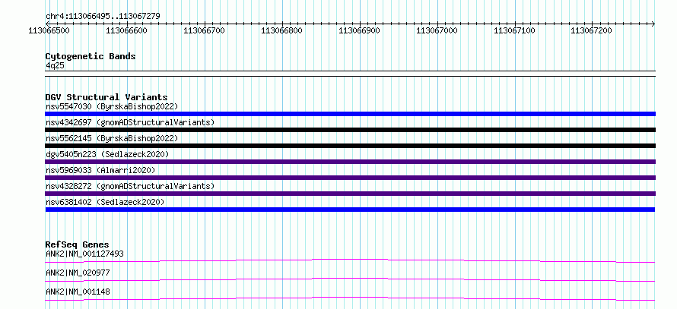Click ruler position 113066800

(x=281, y=30)
